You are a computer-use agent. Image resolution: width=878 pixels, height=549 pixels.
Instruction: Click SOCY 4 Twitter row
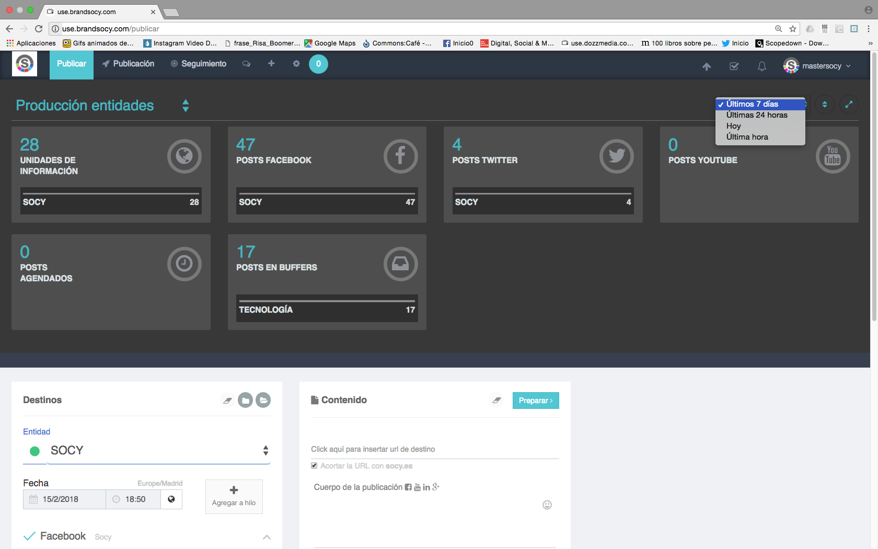(x=543, y=201)
